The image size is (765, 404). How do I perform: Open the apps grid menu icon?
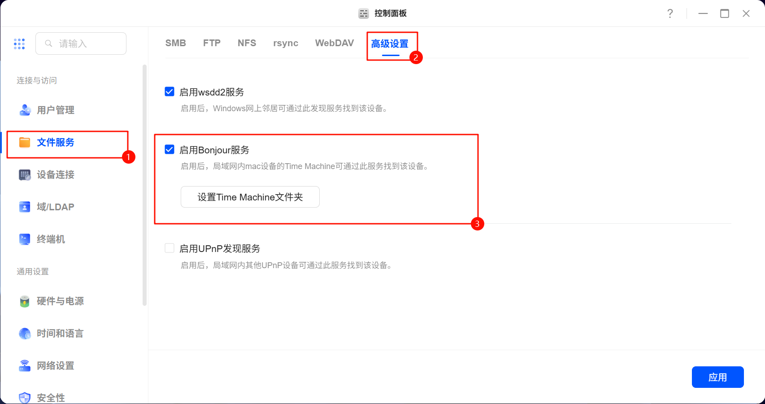pos(19,43)
